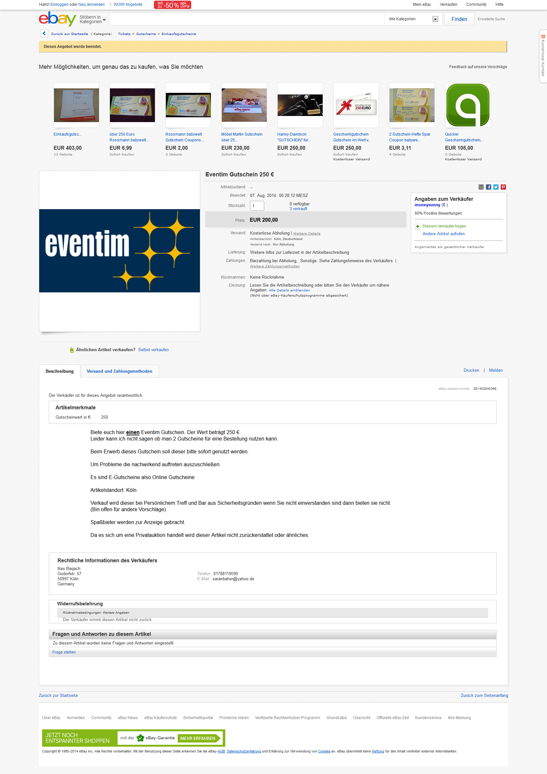547x774 pixels.
Task: Open Möbel Martin Gutschein thumbnail
Action: point(244,105)
